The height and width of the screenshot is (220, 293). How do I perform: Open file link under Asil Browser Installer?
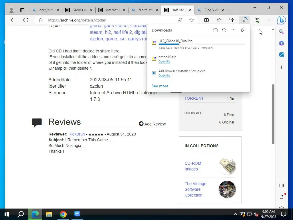(x=164, y=76)
